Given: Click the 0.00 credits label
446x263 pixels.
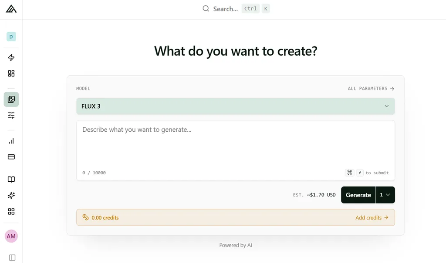Looking at the screenshot, I should click(x=105, y=217).
